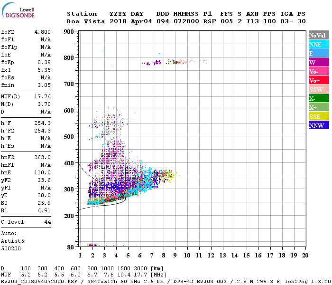
Task: Click the 713 AXN value in header
Action: pos(252,21)
